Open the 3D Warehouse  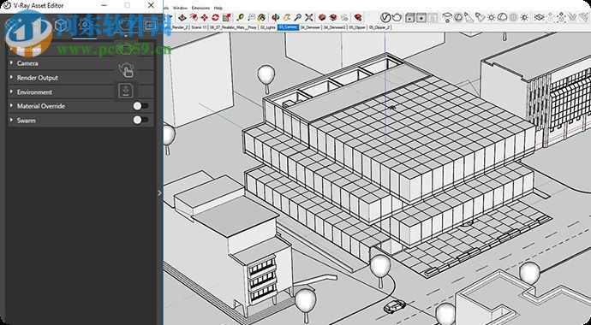tap(322, 17)
